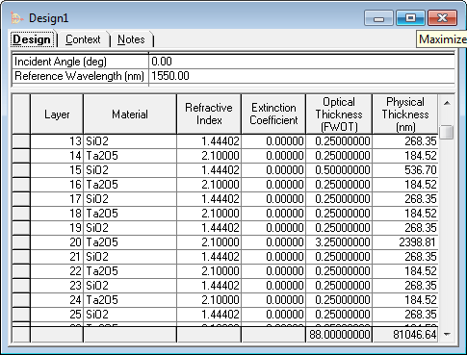The width and height of the screenshot is (467, 355).
Task: Edit the Reference Wavelength value 1550.00
Action: tap(301, 76)
